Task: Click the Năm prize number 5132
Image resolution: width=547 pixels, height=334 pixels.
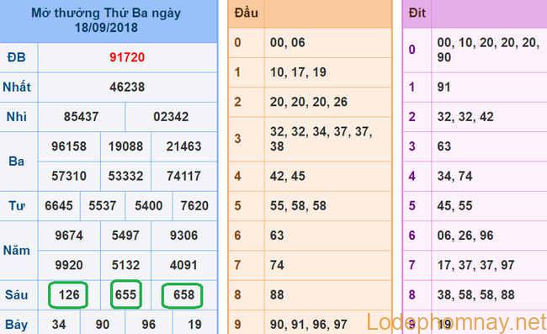Action: [x=125, y=265]
